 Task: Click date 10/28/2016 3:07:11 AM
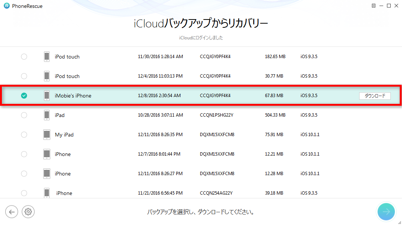160,115
